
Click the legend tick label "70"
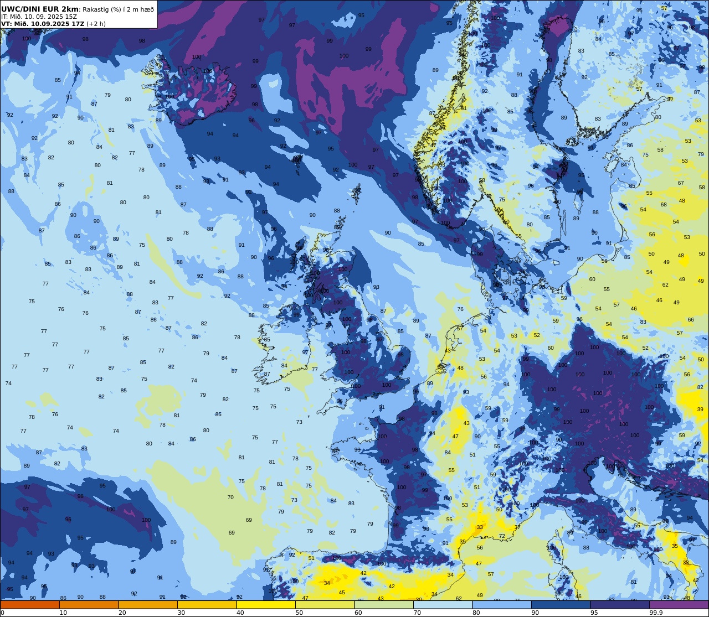click(417, 613)
